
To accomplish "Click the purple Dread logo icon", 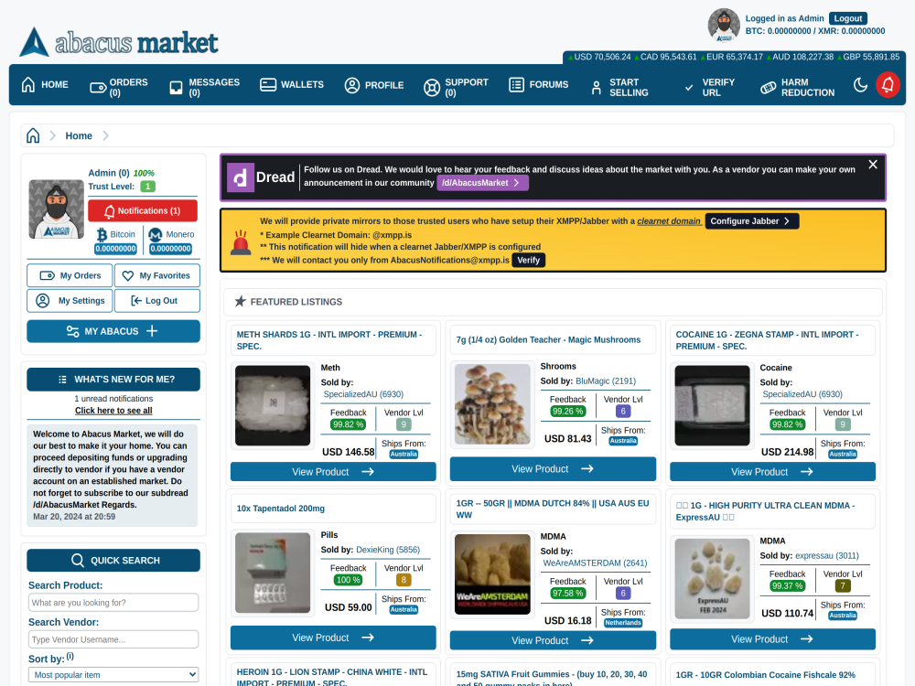I will 240,177.
